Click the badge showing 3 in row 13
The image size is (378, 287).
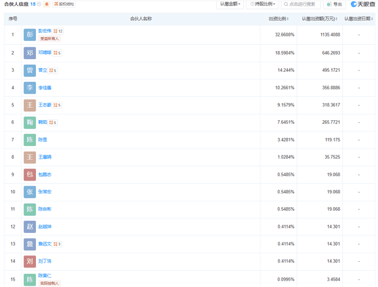coord(57,244)
